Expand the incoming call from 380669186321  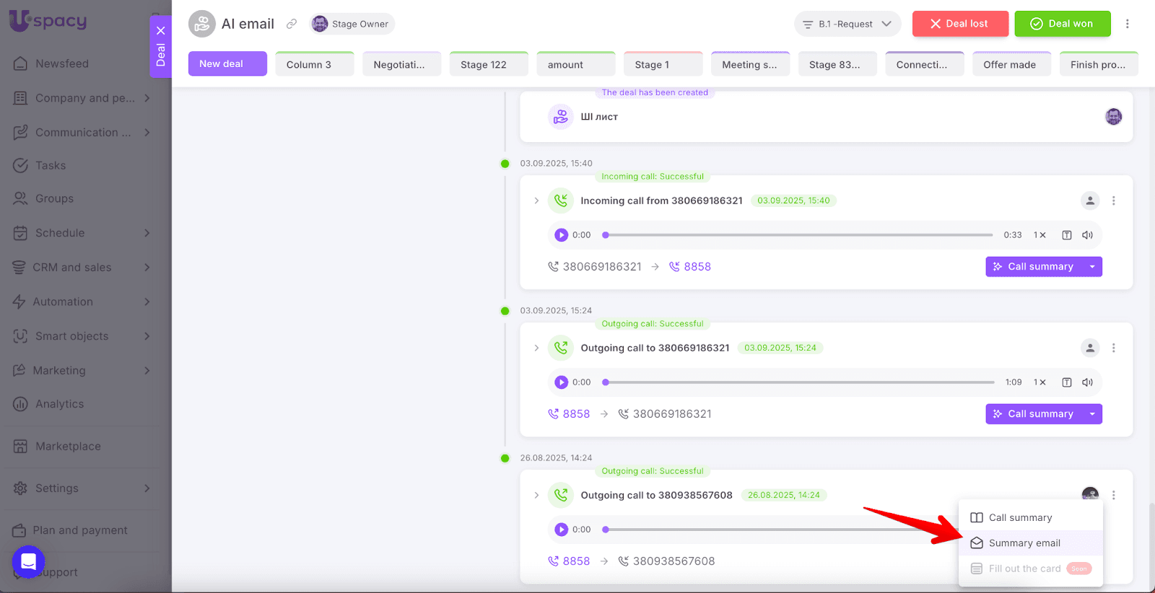point(536,201)
